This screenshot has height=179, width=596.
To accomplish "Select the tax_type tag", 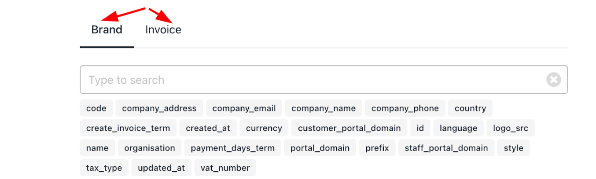I will tap(104, 168).
